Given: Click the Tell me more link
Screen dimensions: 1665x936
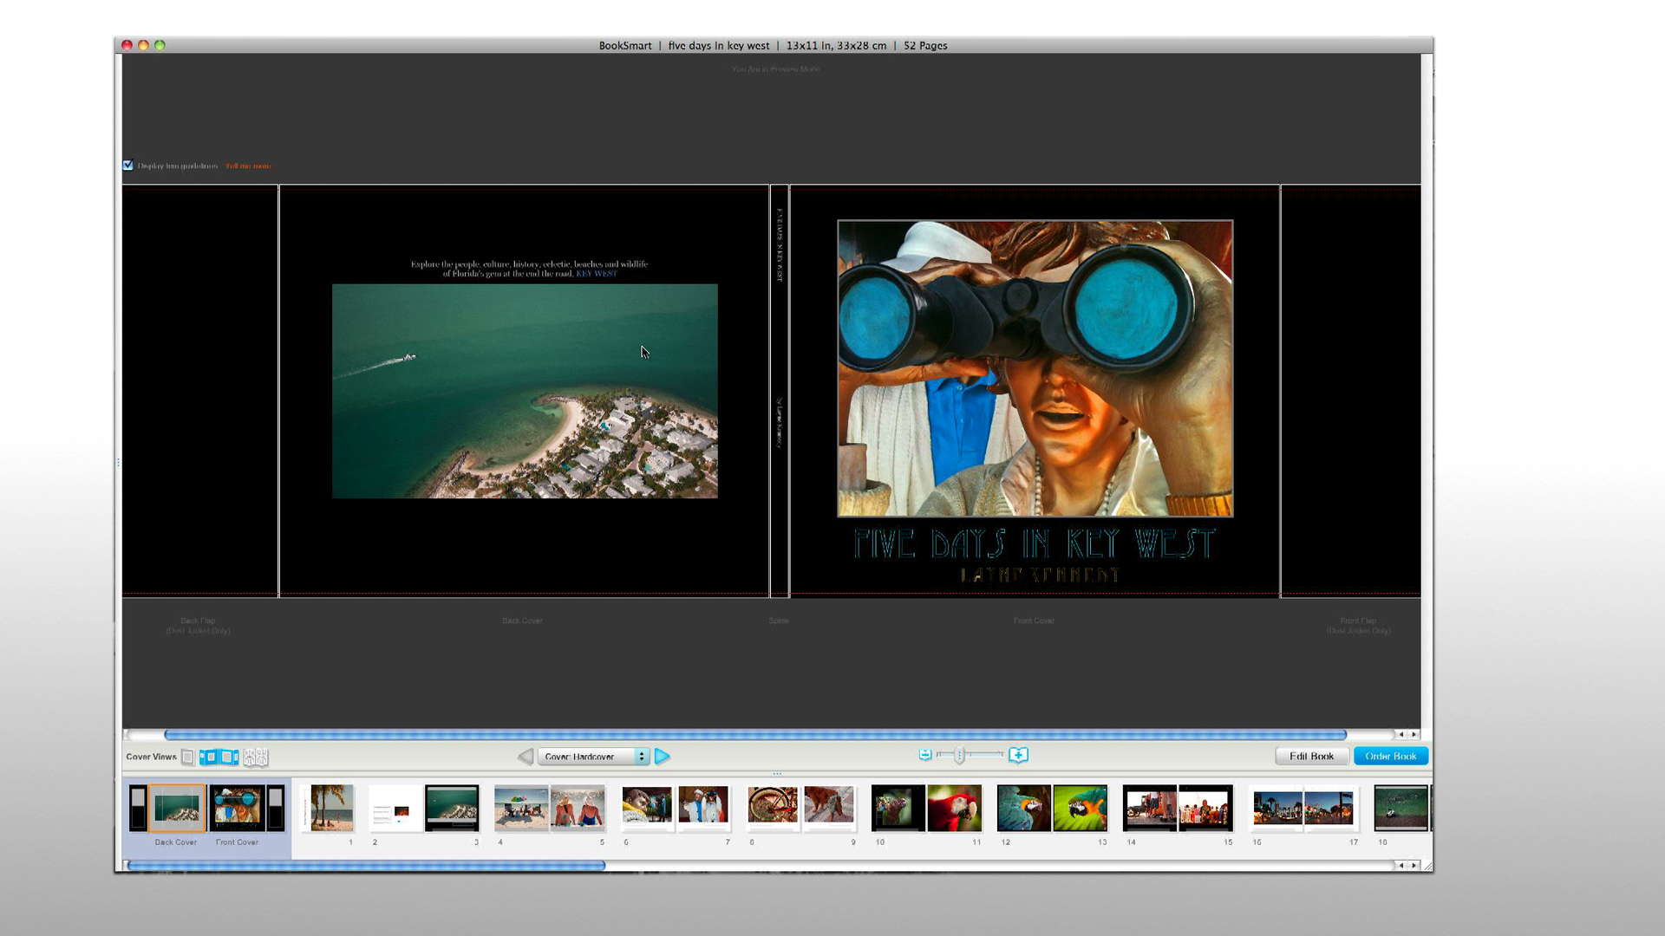Looking at the screenshot, I should [249, 166].
